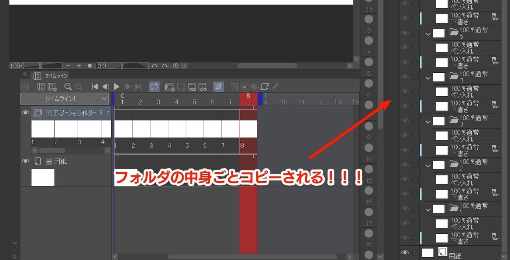This screenshot has width=510, height=260.
Task: Open the timeline panel hamburger menu
Action: click(25, 74)
